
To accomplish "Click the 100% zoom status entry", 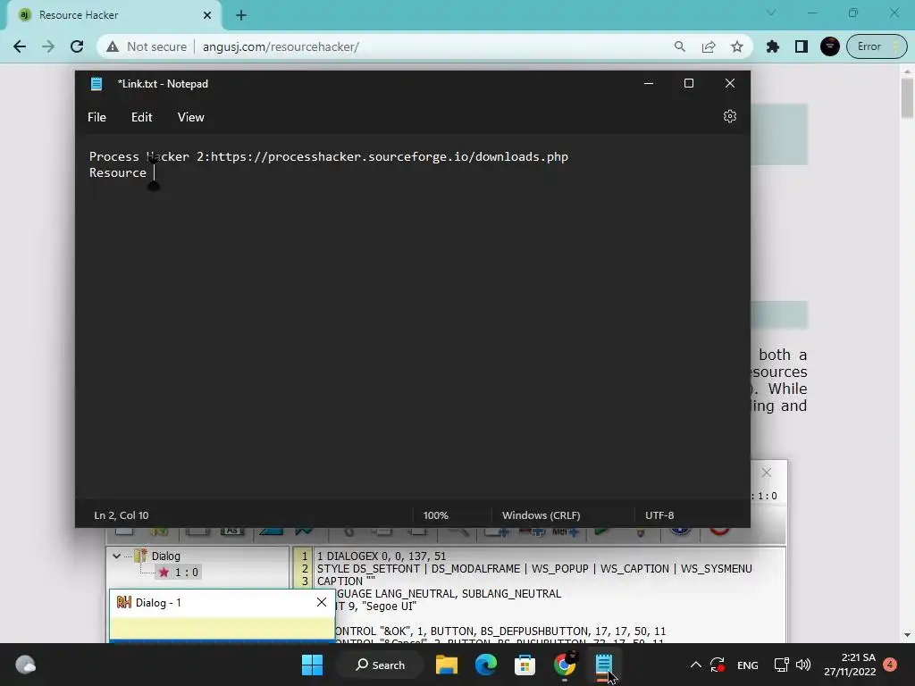I will point(436,515).
